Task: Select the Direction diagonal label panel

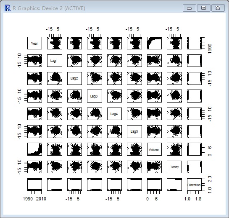Action: pyautogui.click(x=194, y=185)
